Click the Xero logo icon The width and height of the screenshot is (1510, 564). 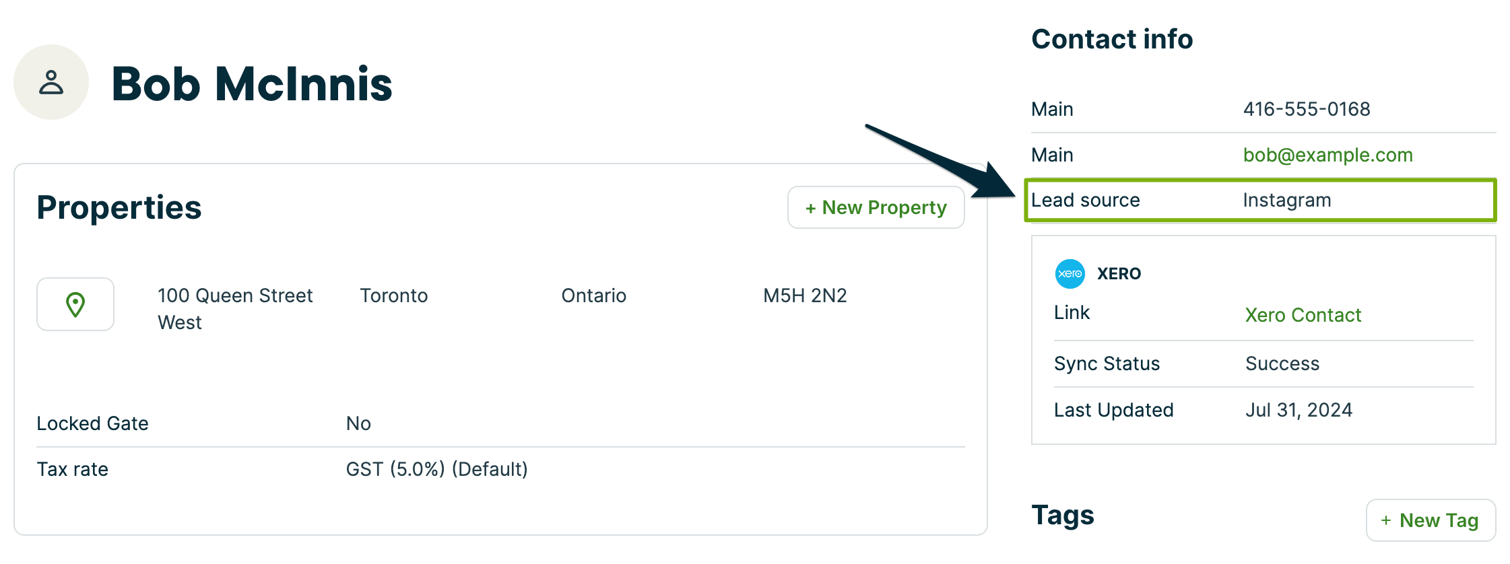click(1070, 274)
